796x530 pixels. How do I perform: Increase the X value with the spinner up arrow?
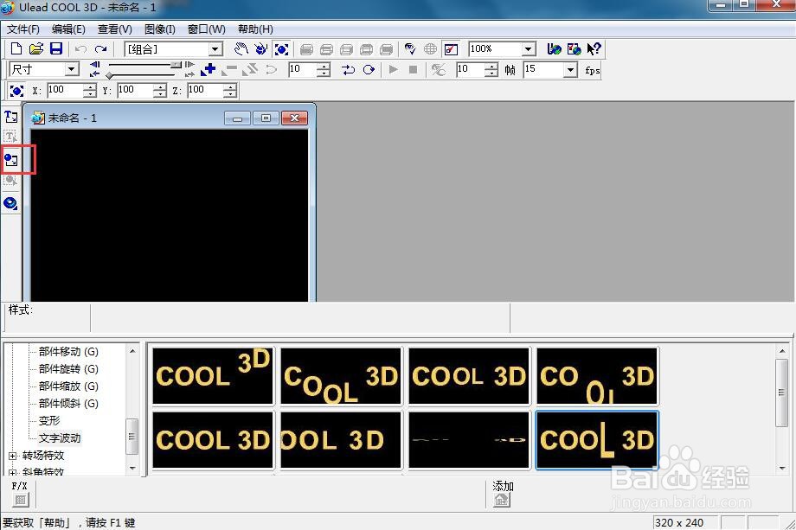(x=89, y=87)
